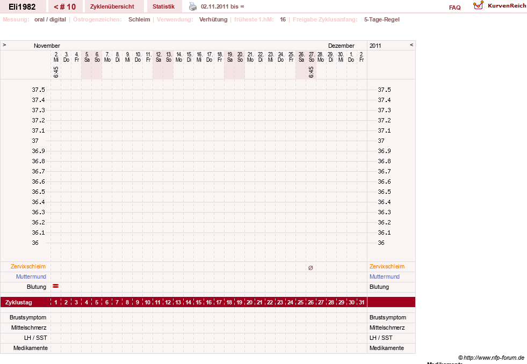Click the left Zervixschleim row label
Screen dimensions: 527x364
click(x=28, y=266)
